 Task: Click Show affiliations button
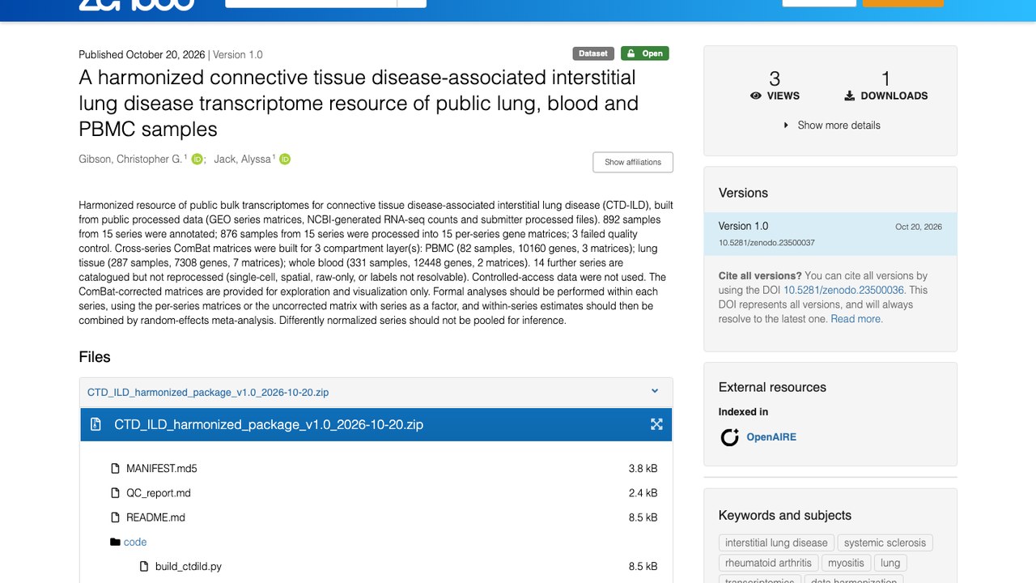(x=633, y=162)
